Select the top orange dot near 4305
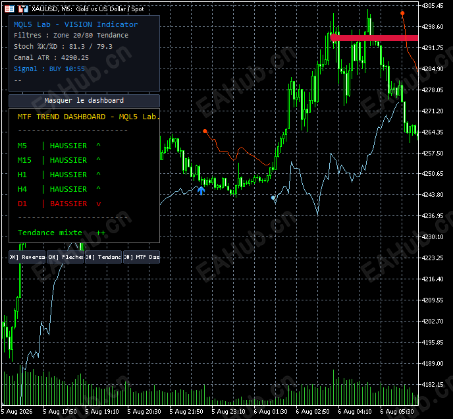Viewport: 453px width, 419px height. coord(402,13)
